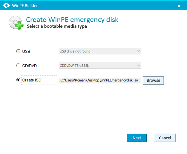Click the Select a bootable media type text
Image resolution: width=187 pixels, height=154 pixels.
57,26
